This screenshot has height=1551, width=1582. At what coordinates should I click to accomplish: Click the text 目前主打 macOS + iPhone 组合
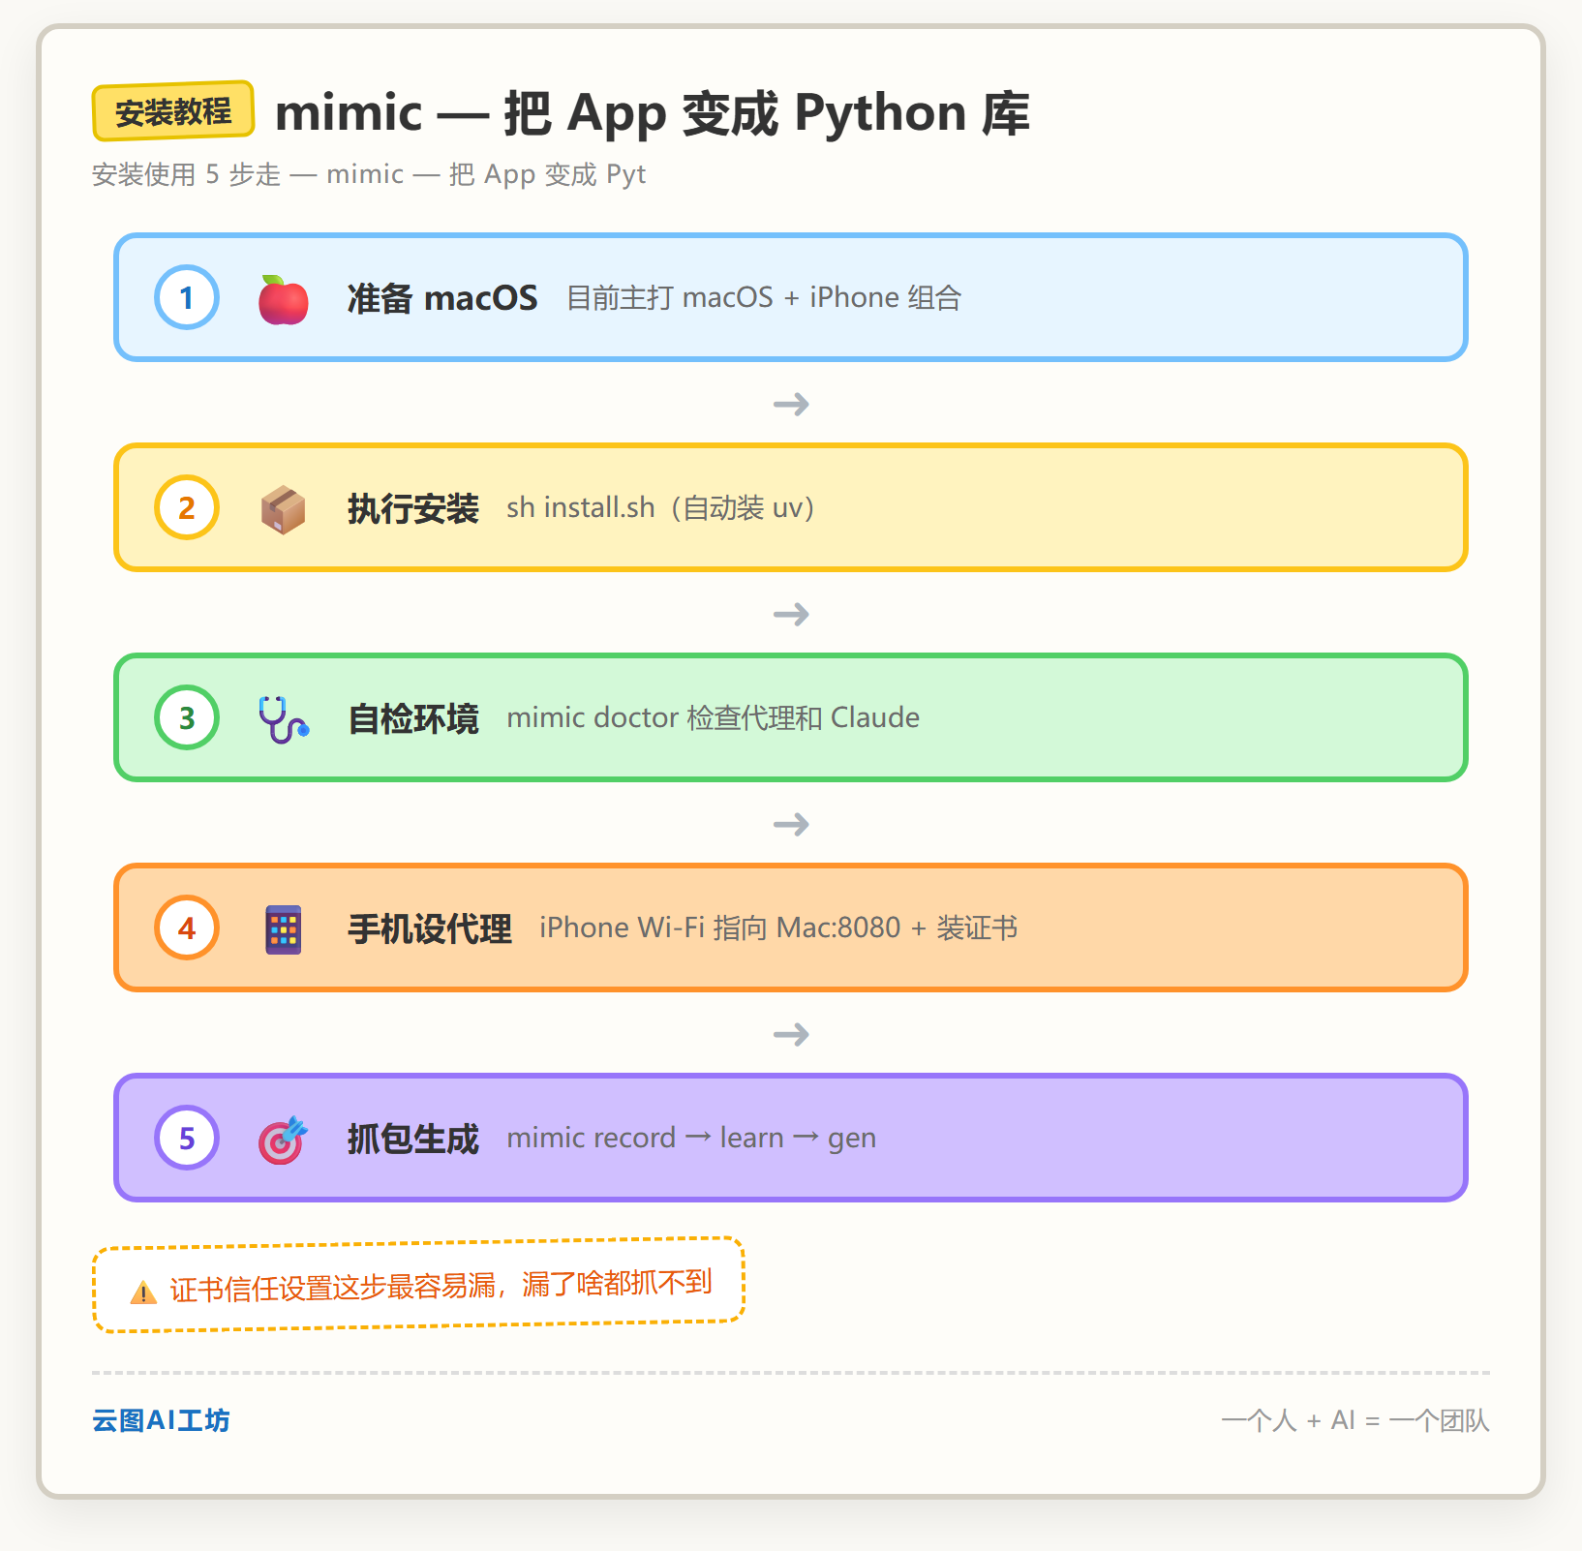pyautogui.click(x=764, y=297)
